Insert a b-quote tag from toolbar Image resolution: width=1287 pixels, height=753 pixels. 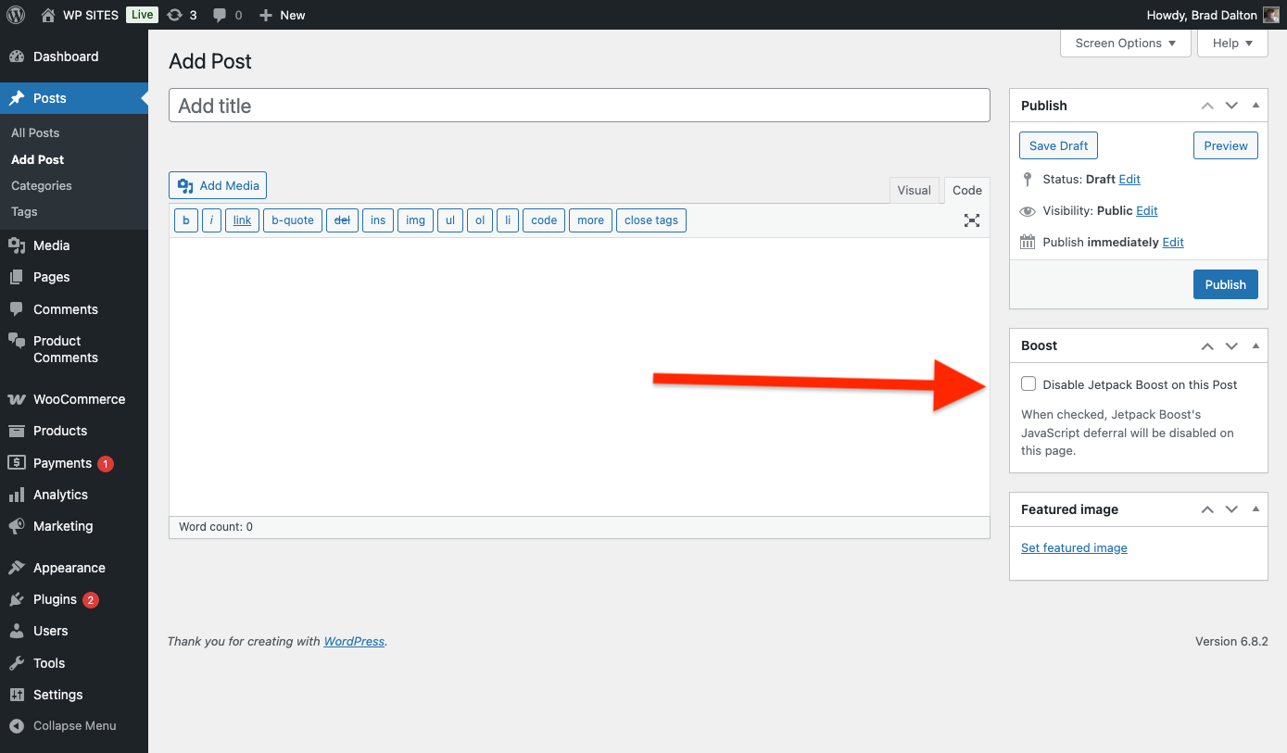[x=293, y=220]
